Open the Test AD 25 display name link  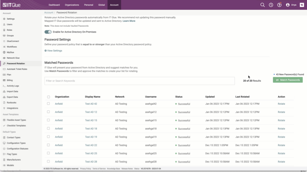(x=91, y=154)
